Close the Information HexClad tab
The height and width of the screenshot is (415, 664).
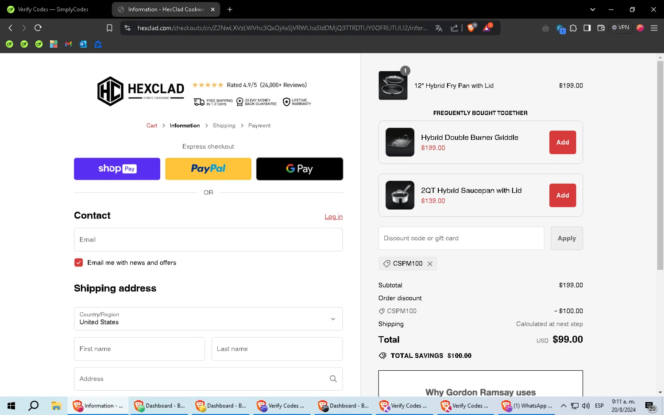click(x=212, y=9)
